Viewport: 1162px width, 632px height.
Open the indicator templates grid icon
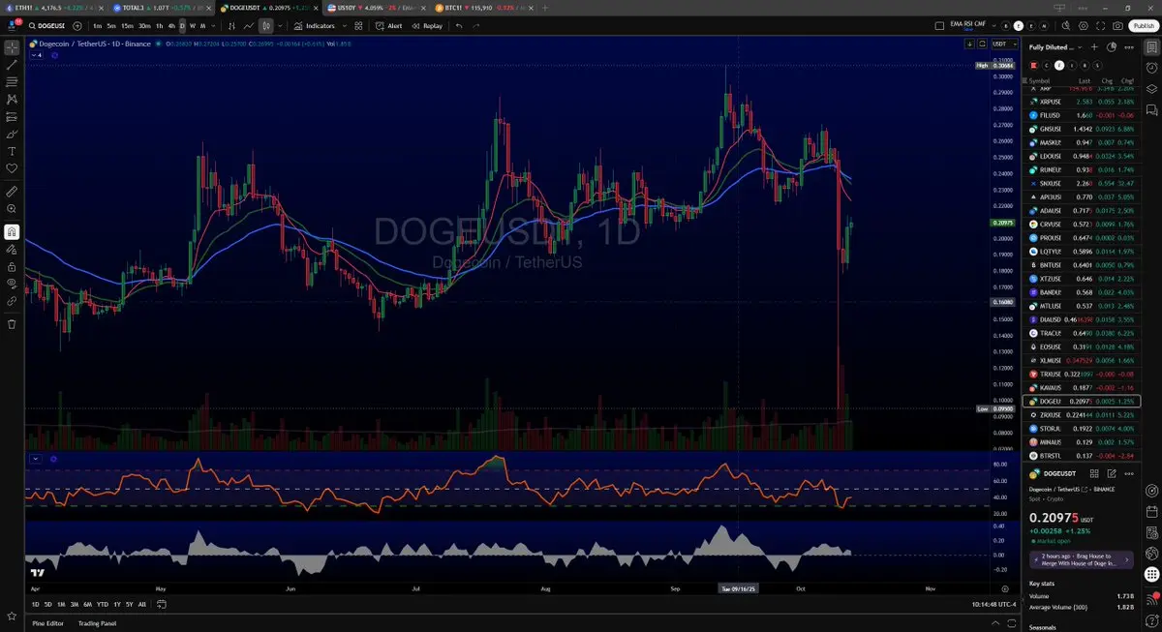(x=358, y=26)
